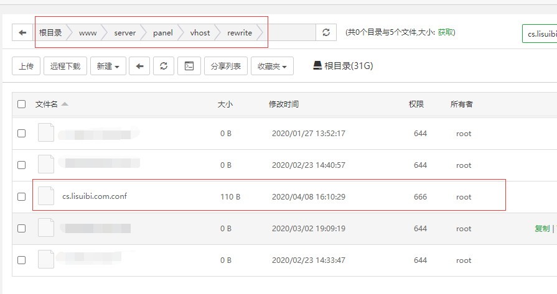Click the 远程下载 button

pos(65,66)
